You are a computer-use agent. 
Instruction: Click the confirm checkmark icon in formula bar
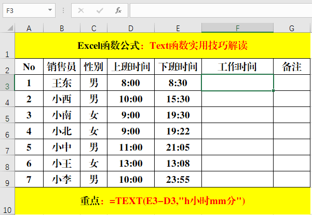(x=100, y=10)
